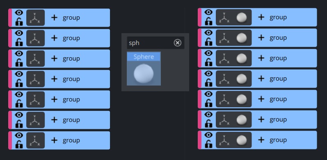Toggle visibility of top right column group
This screenshot has width=327, height=160.
(x=208, y=13)
